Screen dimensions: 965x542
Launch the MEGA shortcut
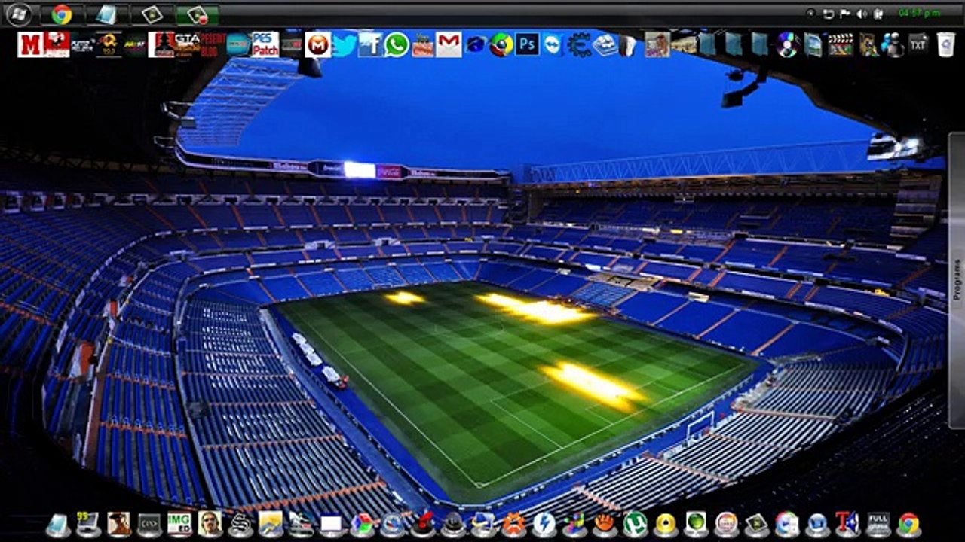(318, 44)
